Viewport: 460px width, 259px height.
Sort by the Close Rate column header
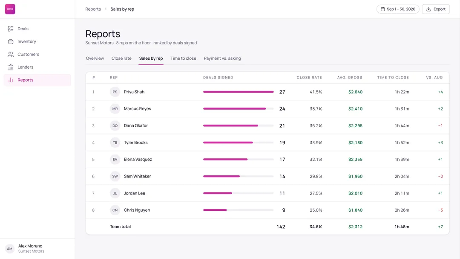[x=309, y=78]
